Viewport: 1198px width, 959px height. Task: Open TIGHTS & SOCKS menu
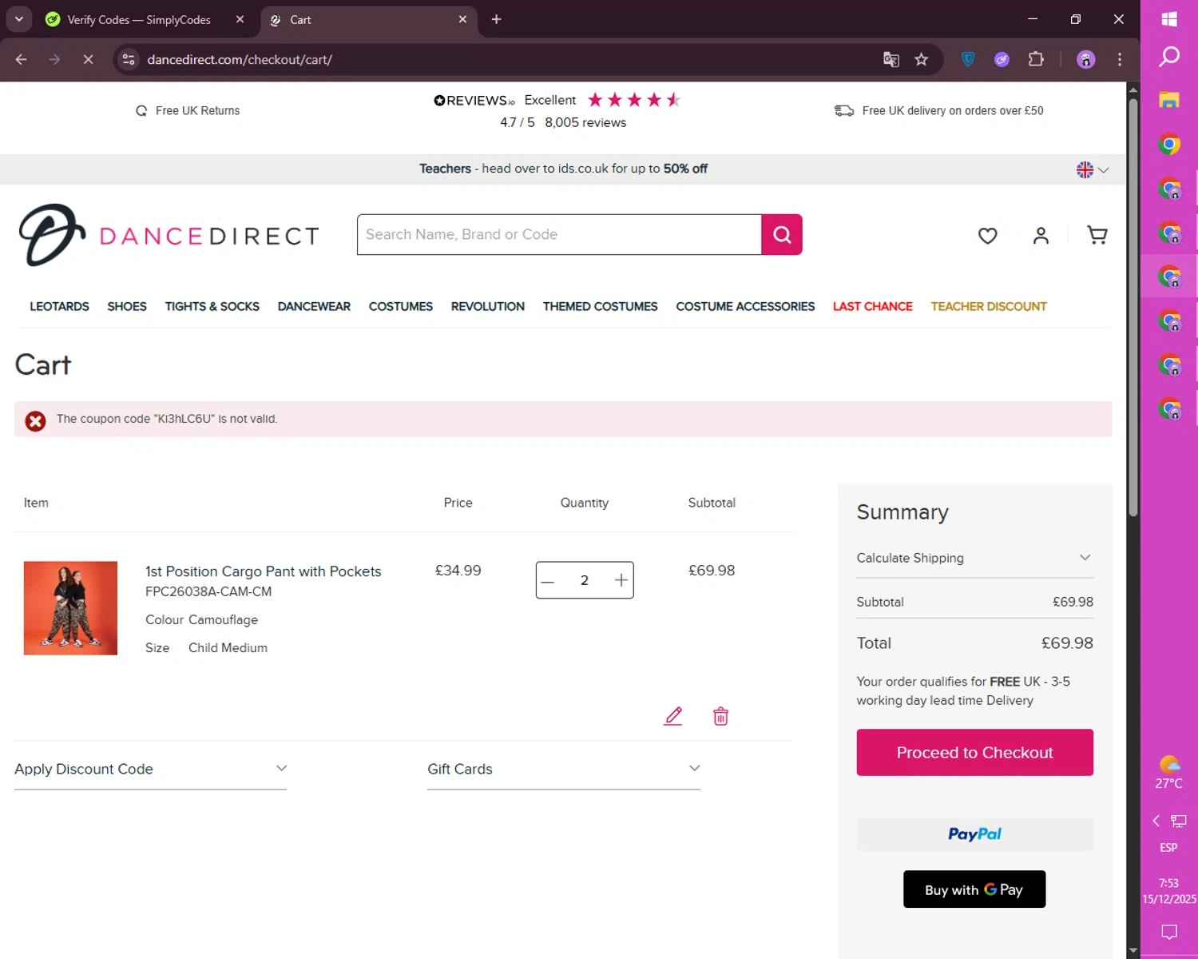point(212,306)
